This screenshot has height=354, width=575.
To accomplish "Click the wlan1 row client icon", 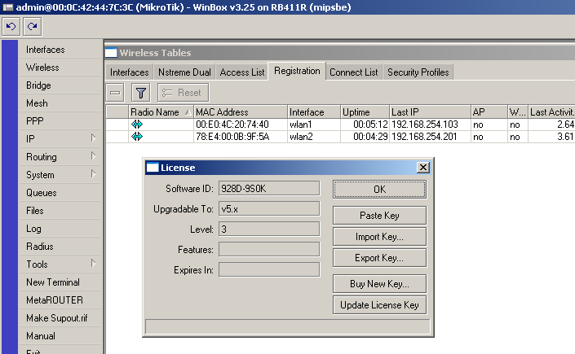I will [137, 125].
